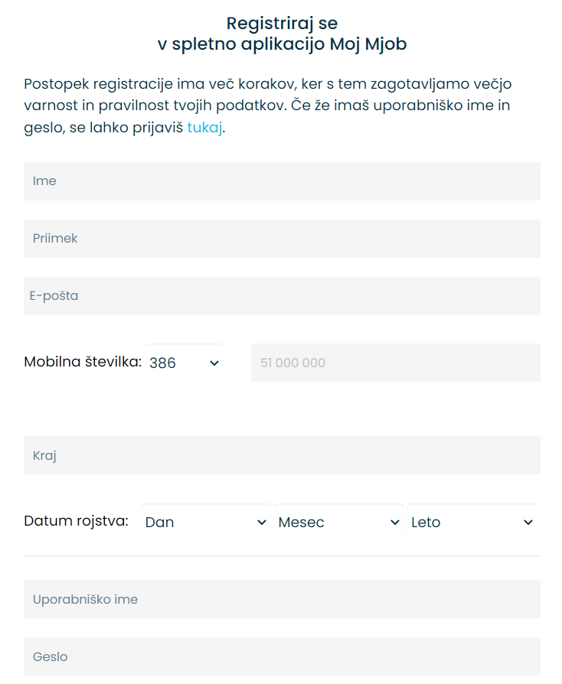The width and height of the screenshot is (562, 684).
Task: Click the Datum rojstva label
Action: pyautogui.click(x=75, y=522)
